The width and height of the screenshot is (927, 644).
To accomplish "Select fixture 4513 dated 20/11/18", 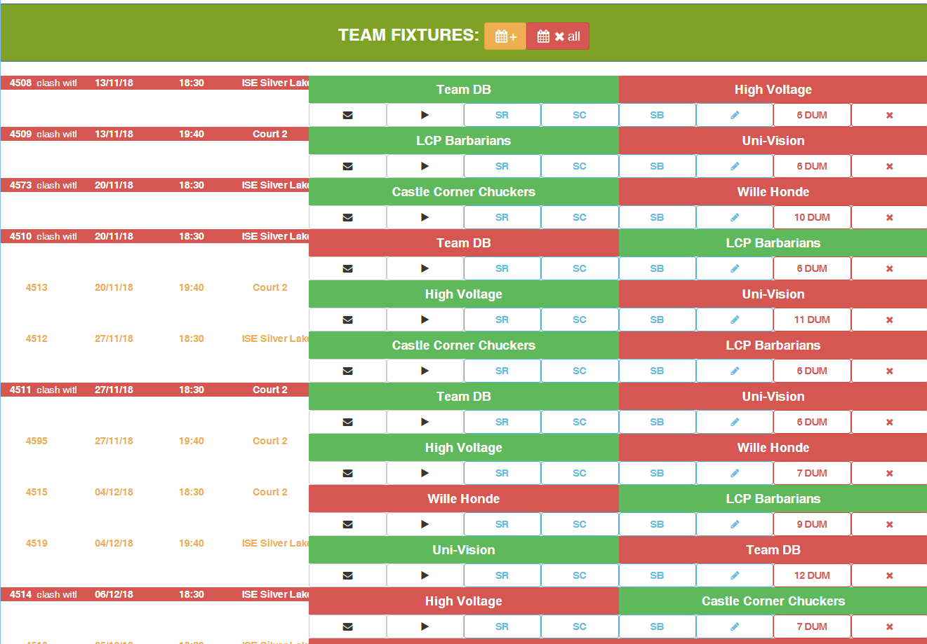I will click(36, 287).
